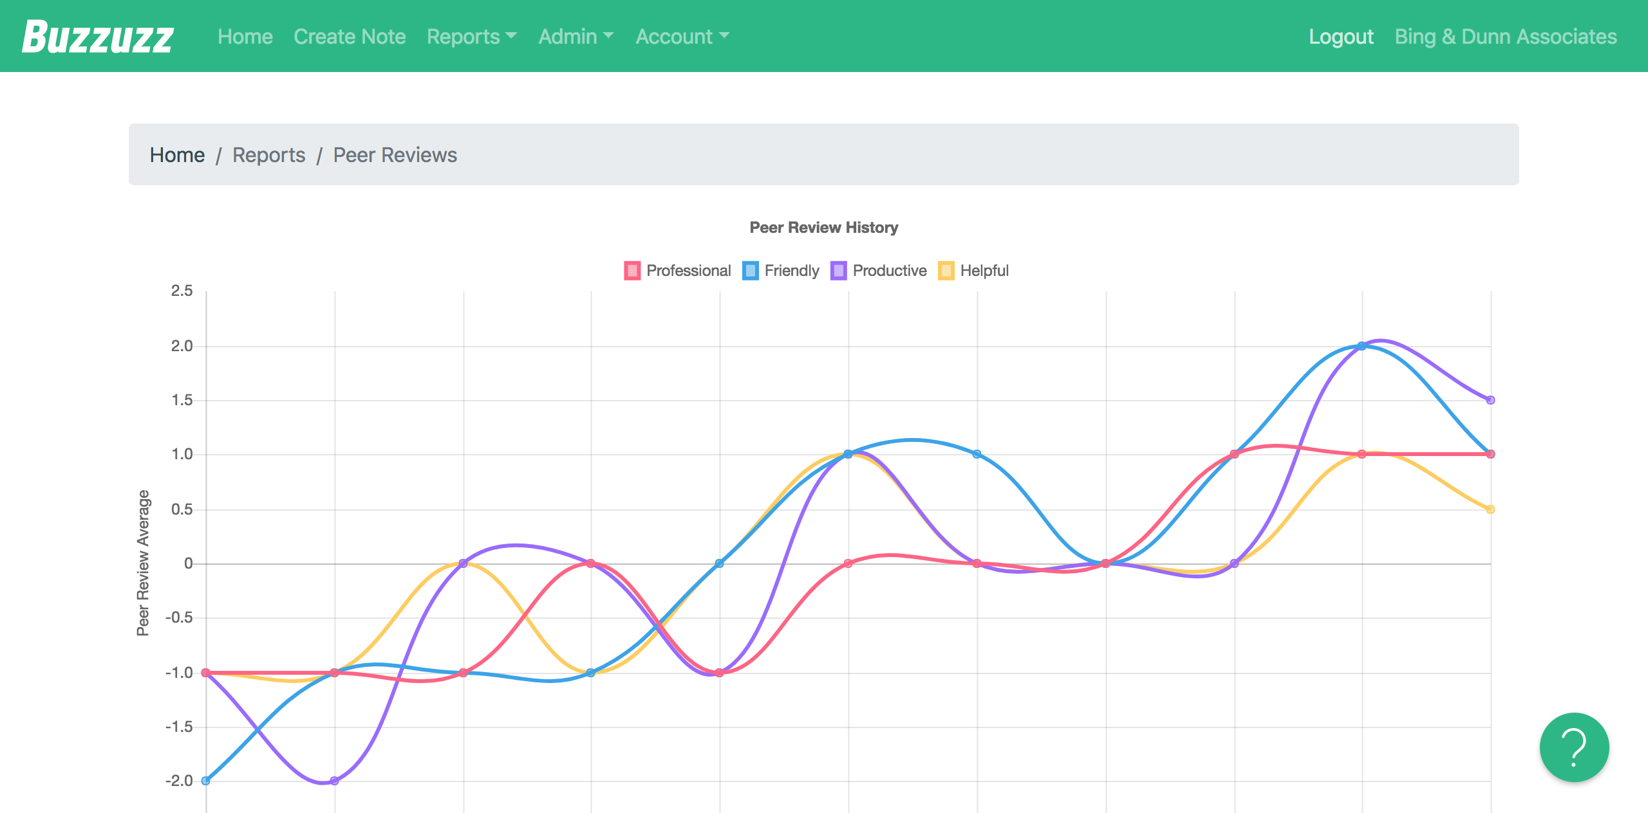
Task: Open Create Note page
Action: click(350, 37)
